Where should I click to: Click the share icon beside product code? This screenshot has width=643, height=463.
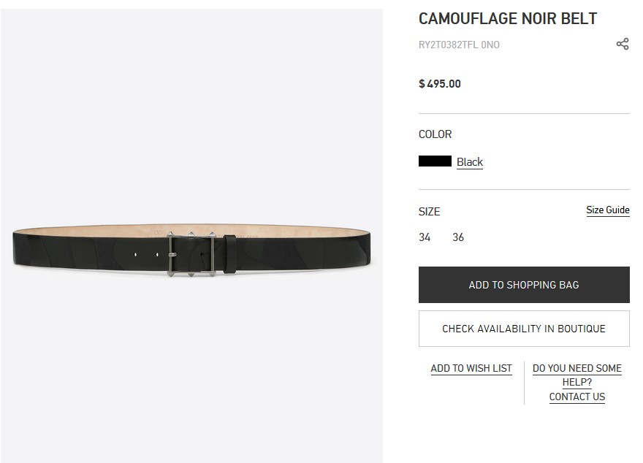tap(622, 45)
